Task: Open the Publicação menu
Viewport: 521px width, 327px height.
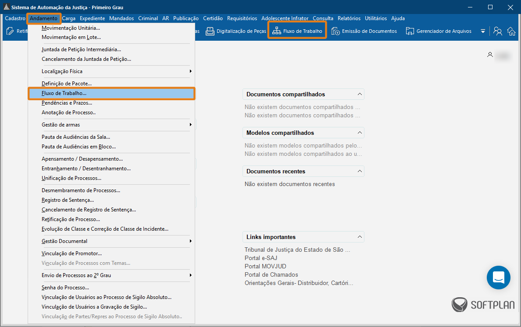Action: [x=186, y=18]
